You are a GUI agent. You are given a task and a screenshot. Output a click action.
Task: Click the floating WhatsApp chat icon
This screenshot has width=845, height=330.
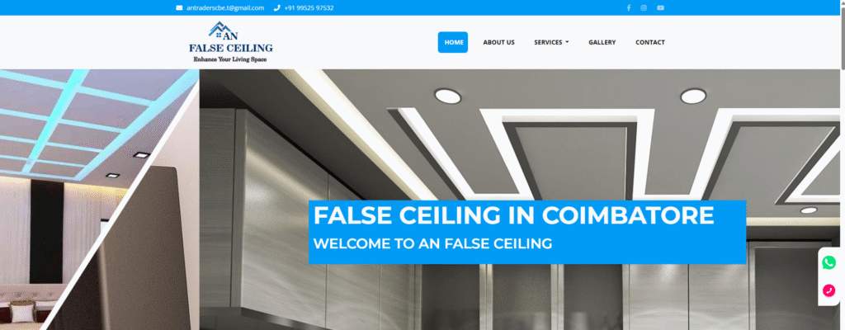[828, 262]
